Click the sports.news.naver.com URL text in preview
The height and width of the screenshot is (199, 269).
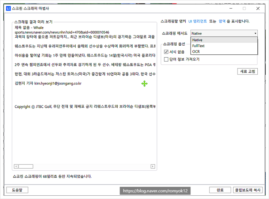click(62, 32)
